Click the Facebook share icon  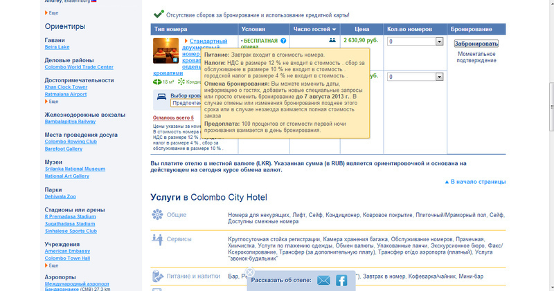point(341,281)
